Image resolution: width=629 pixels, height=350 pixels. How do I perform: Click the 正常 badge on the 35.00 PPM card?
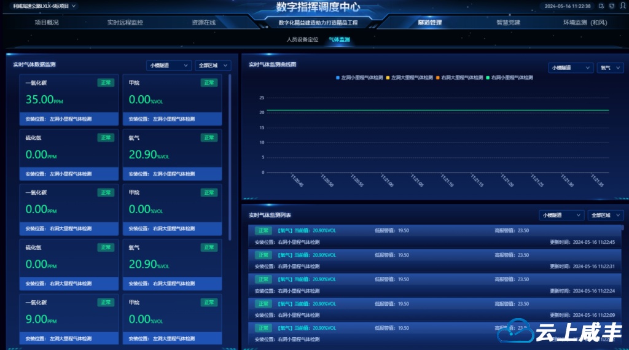click(x=106, y=83)
